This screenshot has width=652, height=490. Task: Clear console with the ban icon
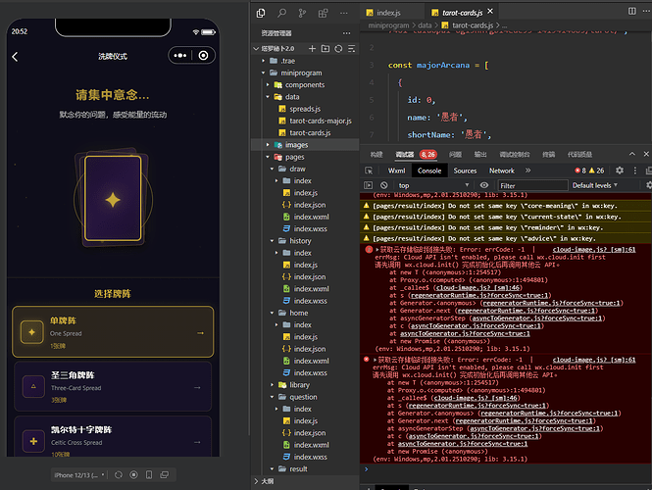[383, 185]
